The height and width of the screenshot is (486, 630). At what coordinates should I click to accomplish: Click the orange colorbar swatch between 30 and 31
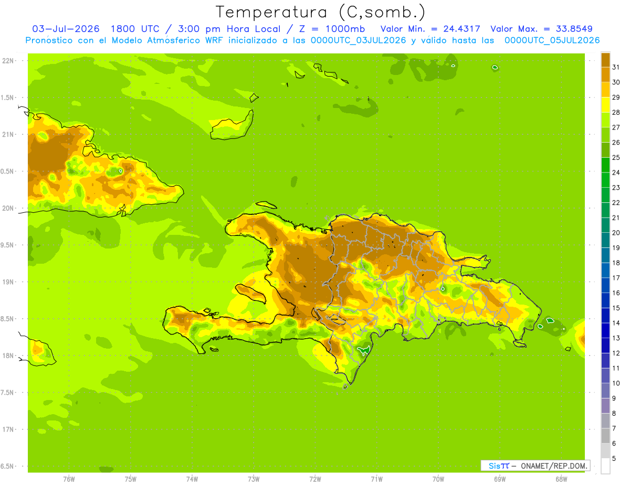click(605, 74)
